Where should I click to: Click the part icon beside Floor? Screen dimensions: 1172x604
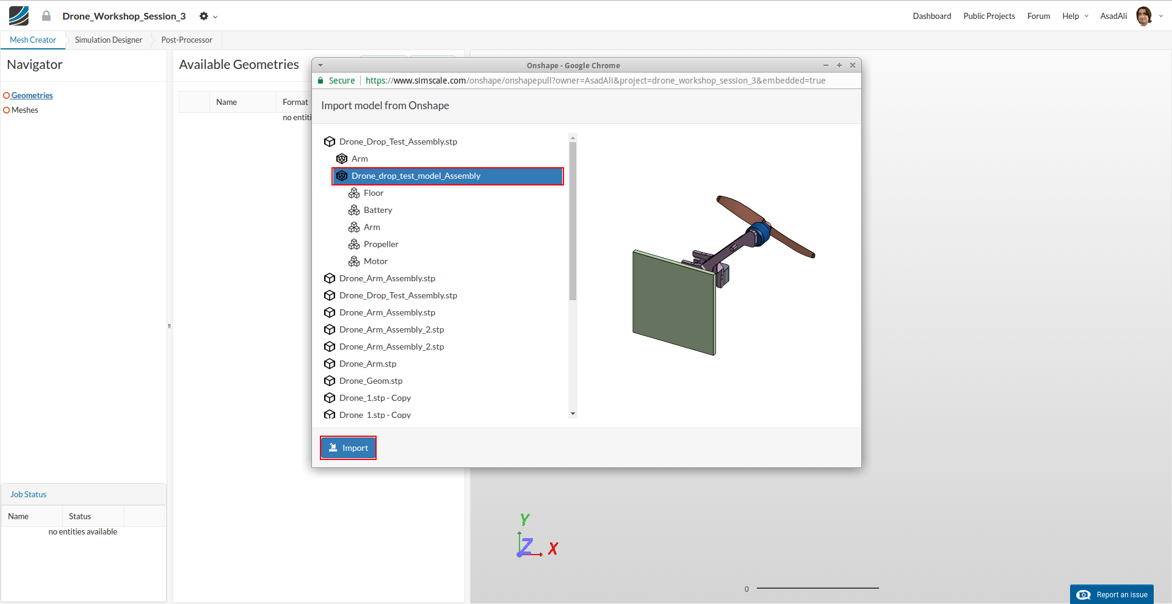pos(354,193)
